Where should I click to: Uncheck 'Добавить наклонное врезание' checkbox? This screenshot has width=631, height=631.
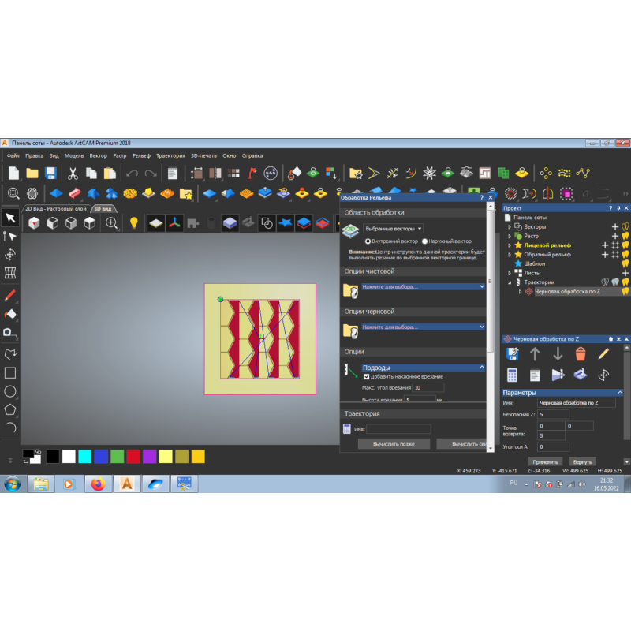pyautogui.click(x=367, y=377)
